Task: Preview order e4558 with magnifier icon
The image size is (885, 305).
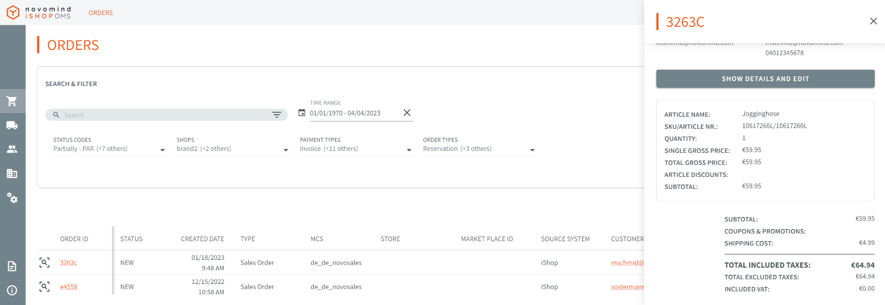Action: pyautogui.click(x=44, y=286)
